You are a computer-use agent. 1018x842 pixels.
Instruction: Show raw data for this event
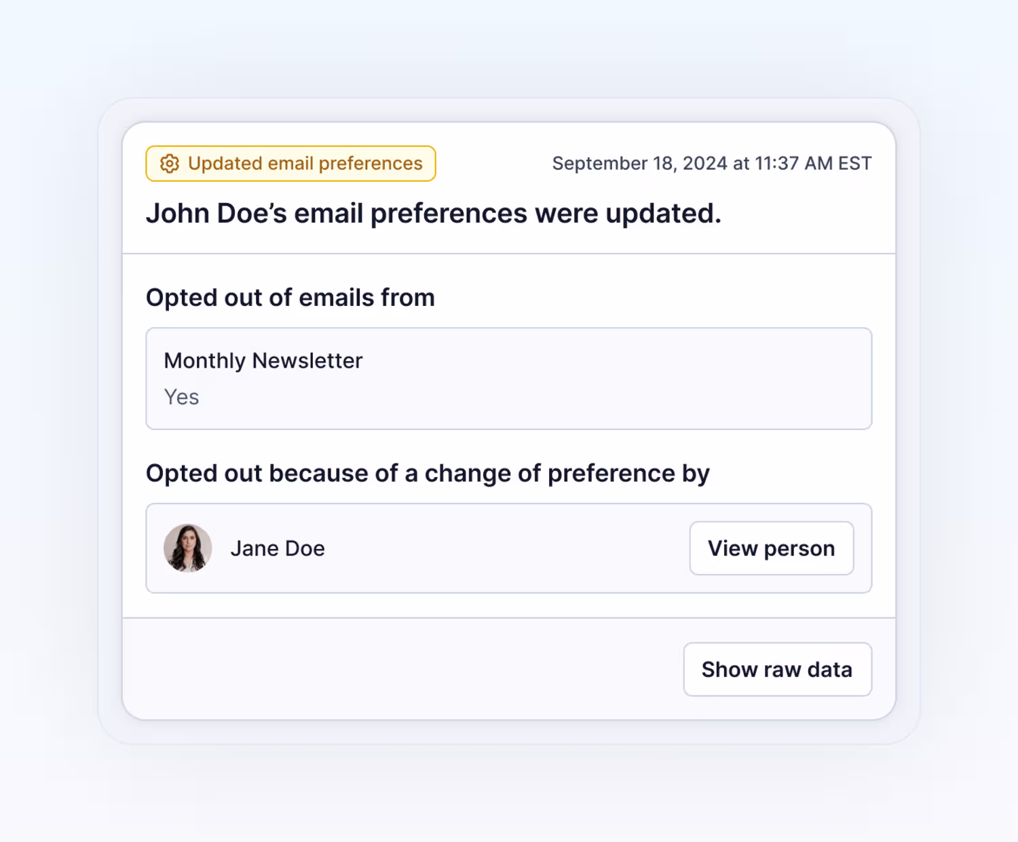[x=777, y=670]
